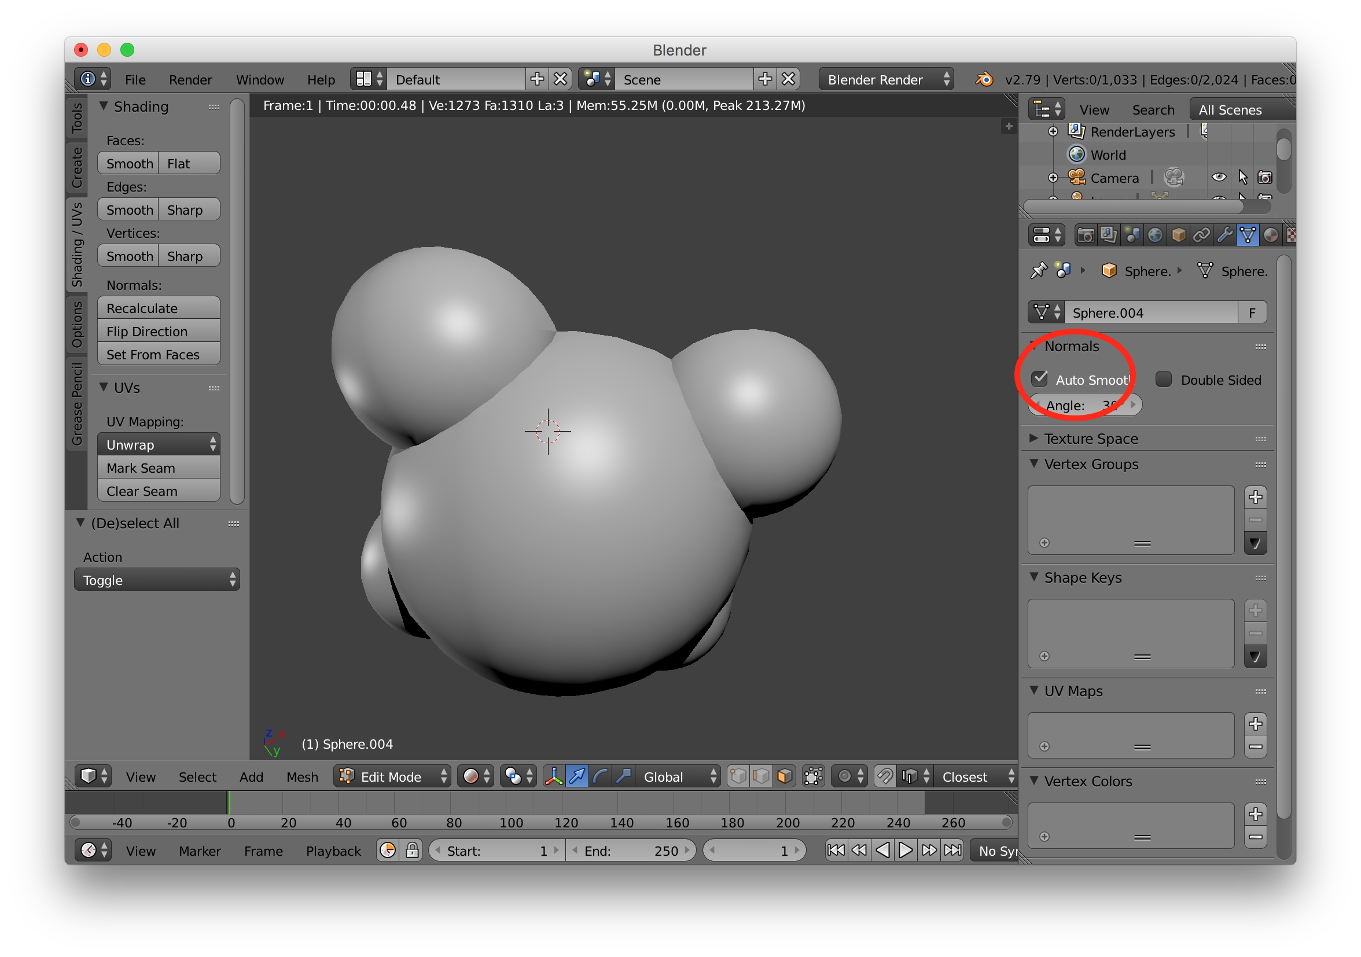Click the Flip Direction button
The height and width of the screenshot is (957, 1361).
pos(159,331)
